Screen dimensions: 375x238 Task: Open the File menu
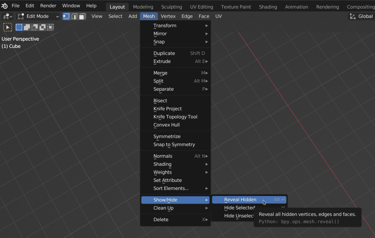point(16,6)
